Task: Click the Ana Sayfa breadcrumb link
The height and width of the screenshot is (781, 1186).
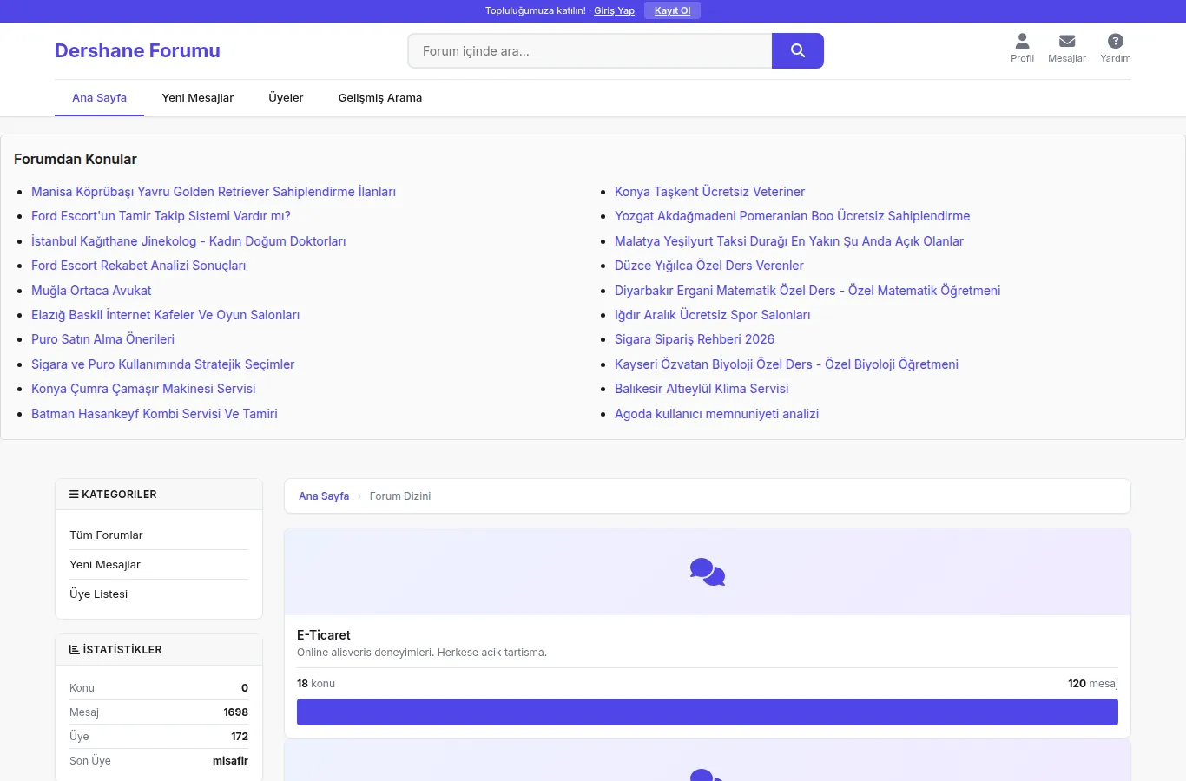Action: pyautogui.click(x=324, y=496)
